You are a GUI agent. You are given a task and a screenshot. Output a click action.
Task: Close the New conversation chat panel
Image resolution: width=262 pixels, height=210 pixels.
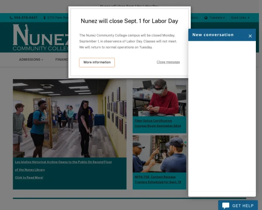point(250,36)
